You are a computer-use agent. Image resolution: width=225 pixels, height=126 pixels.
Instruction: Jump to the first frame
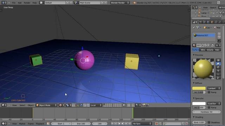[x=112, y=124]
